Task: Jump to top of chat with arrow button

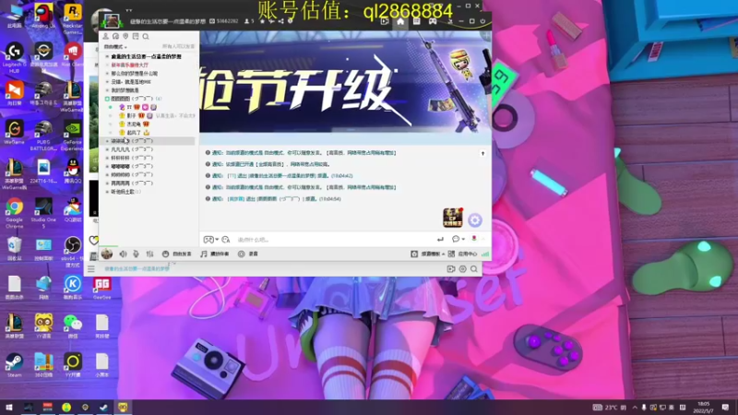Action: point(482,153)
